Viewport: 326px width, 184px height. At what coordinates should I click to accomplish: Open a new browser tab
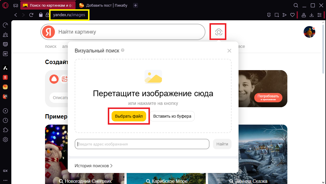click(135, 5)
